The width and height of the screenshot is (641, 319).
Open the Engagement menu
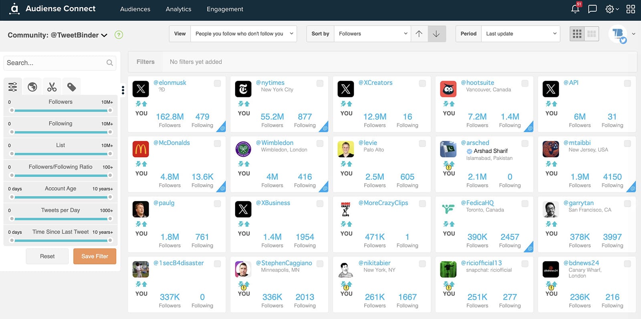pyautogui.click(x=225, y=9)
